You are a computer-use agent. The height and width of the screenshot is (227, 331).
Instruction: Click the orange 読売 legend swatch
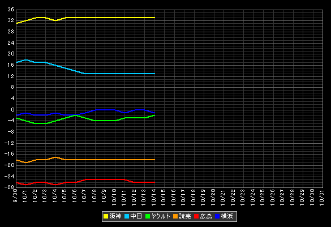[175, 216]
